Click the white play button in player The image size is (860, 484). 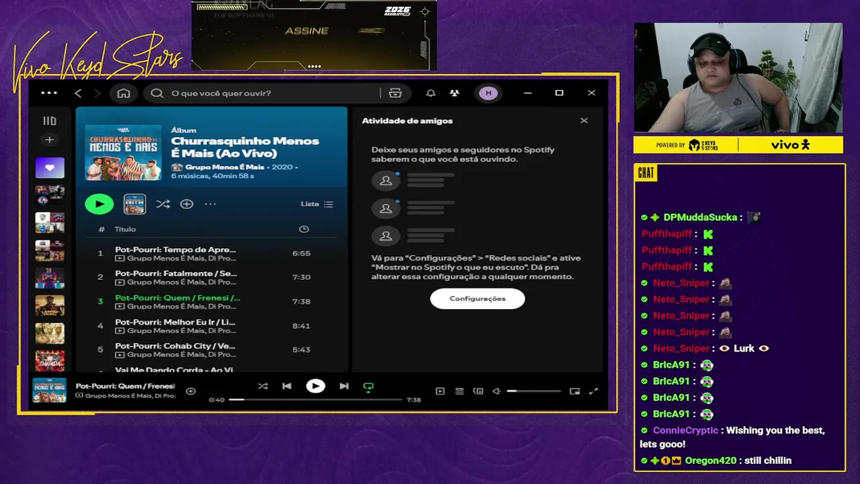coord(315,386)
